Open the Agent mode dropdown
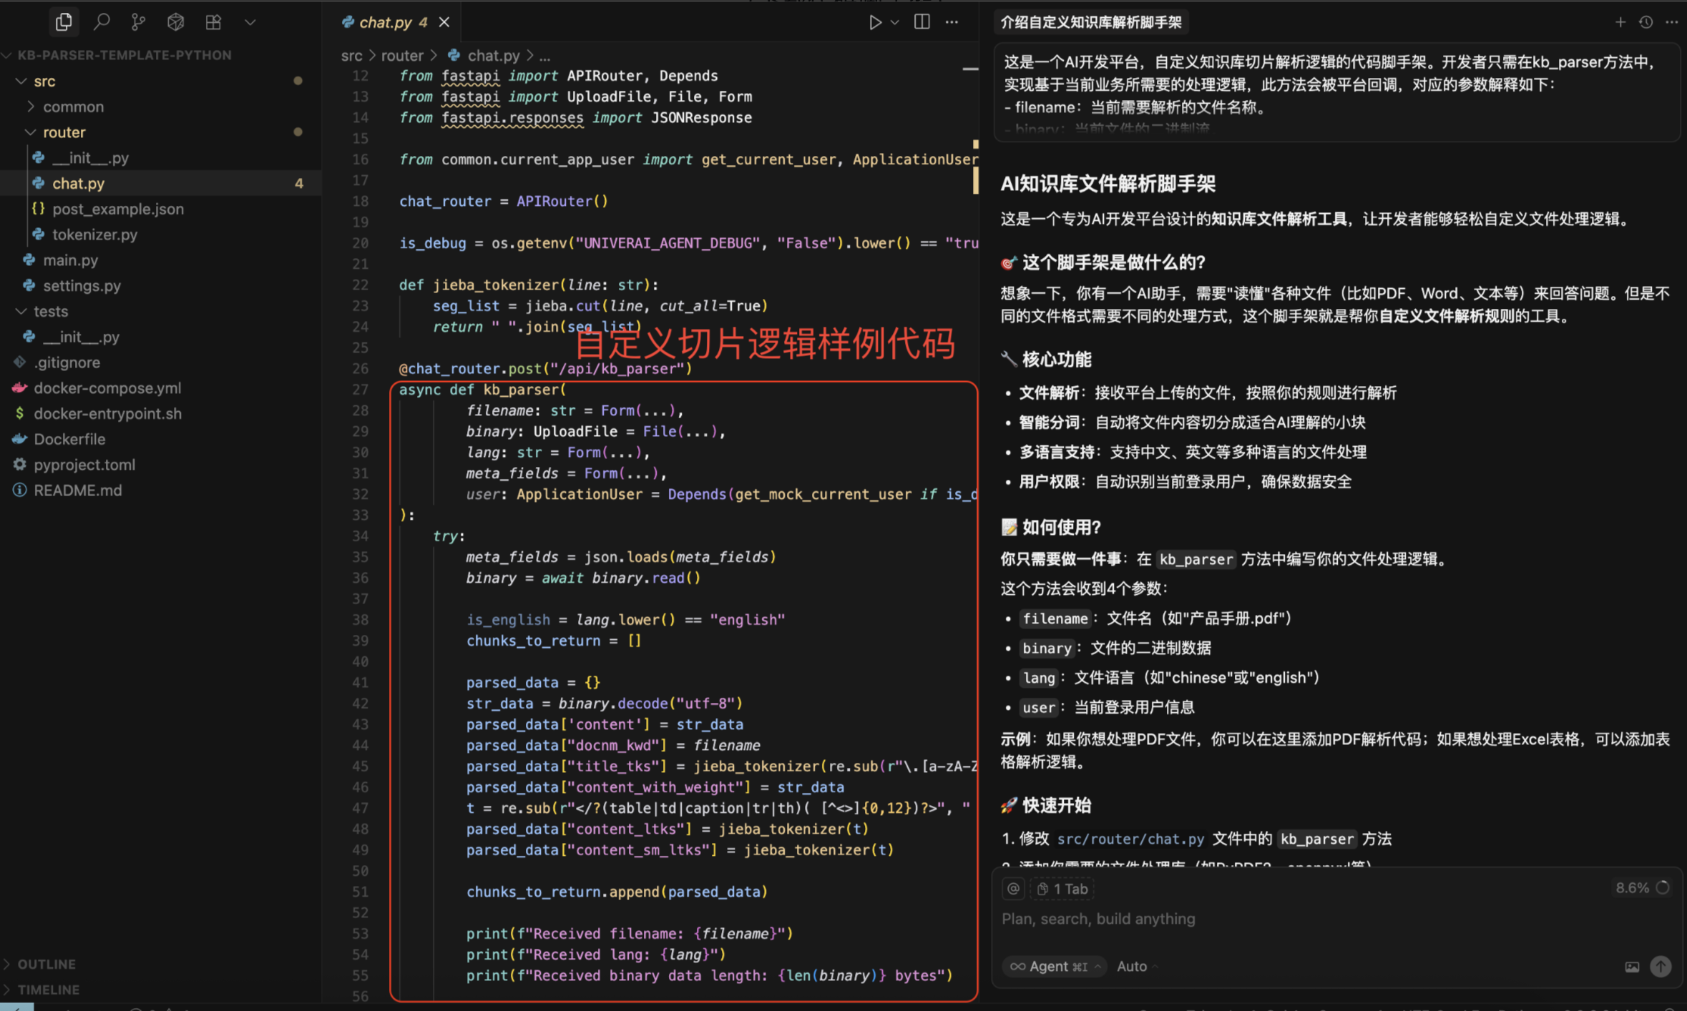The height and width of the screenshot is (1011, 1687). (1054, 967)
